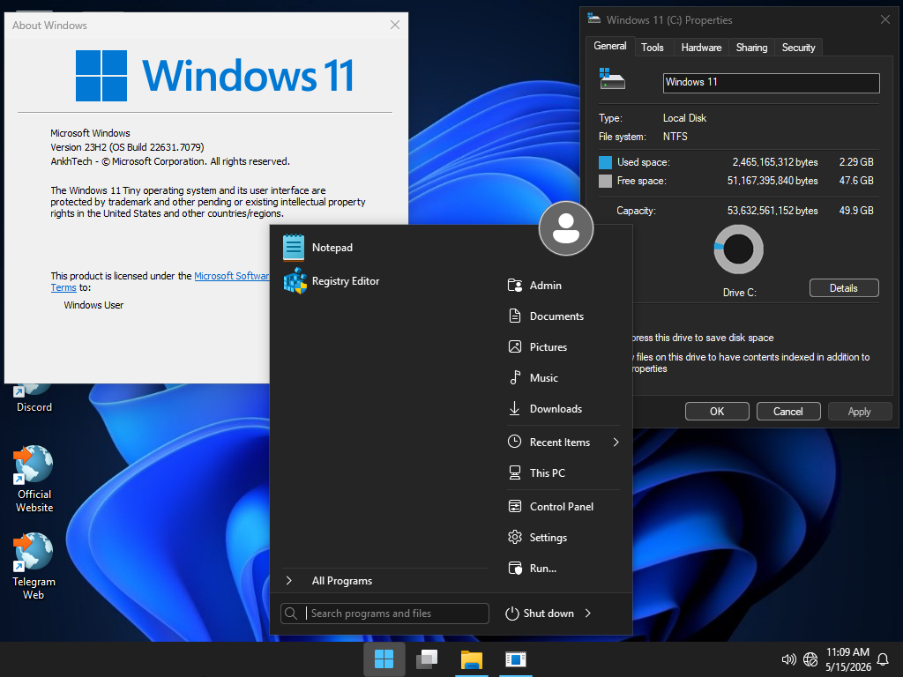
Task: Close the Windows 11 (C:) Properties window
Action: 885,20
